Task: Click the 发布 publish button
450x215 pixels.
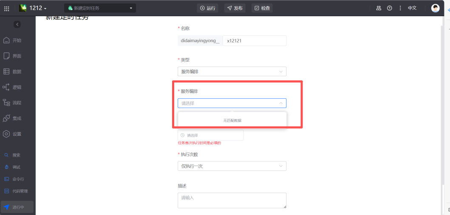Action: (x=235, y=8)
